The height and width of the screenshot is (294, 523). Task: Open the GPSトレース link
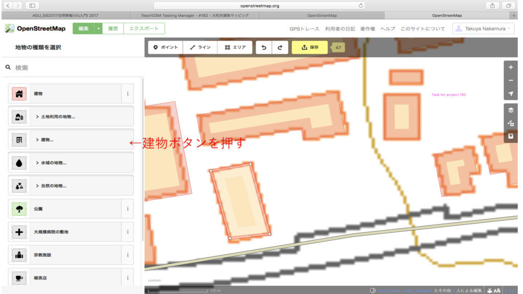tap(304, 29)
